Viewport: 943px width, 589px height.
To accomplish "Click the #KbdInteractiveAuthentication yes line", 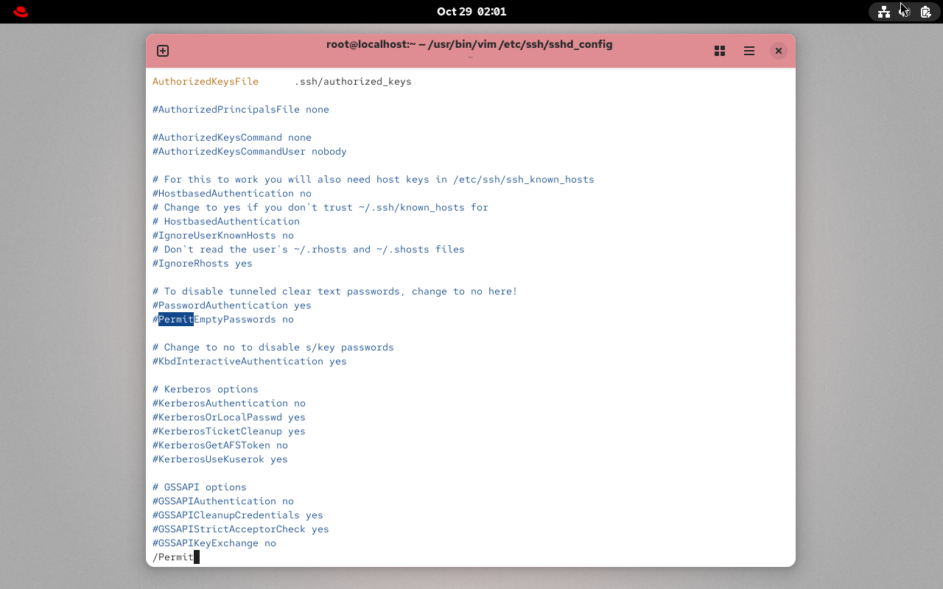I will click(249, 361).
